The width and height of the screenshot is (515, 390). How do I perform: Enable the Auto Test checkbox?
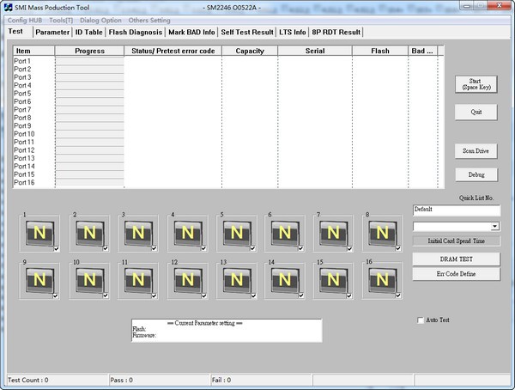coord(420,320)
